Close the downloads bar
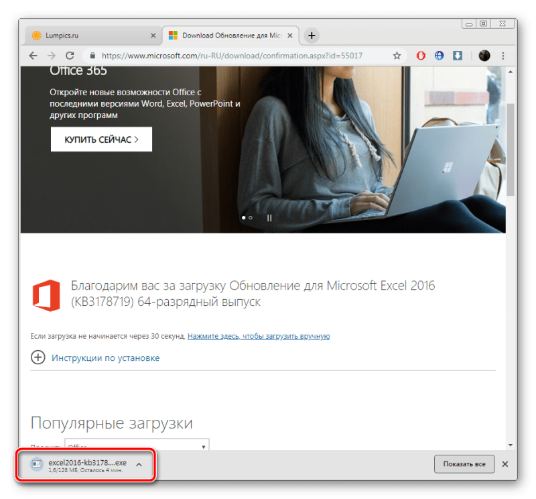 (x=505, y=464)
